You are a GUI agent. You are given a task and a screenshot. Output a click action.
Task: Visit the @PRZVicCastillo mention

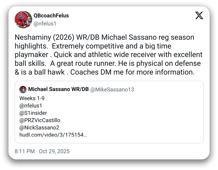[40, 120]
